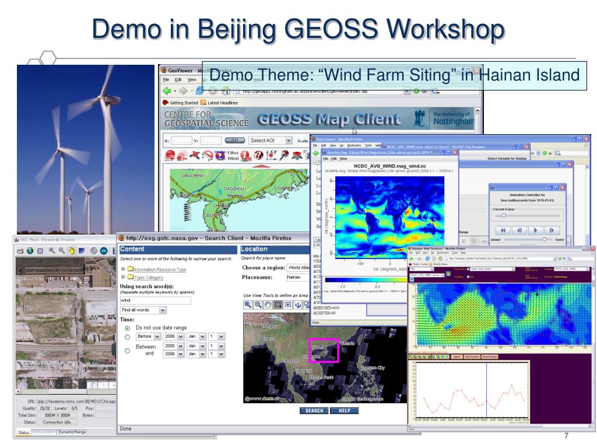Screen dimensions: 597x448
Task: Open the home page in GeoViewer browser
Action: coord(226,91)
